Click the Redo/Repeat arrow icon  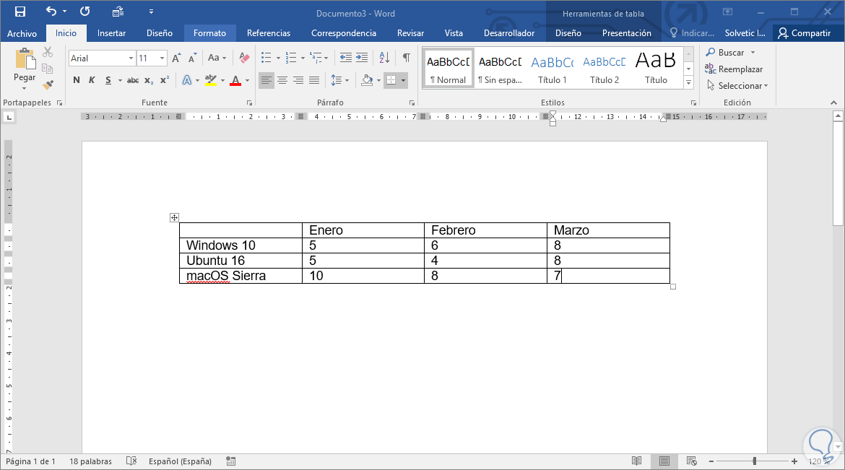click(84, 12)
